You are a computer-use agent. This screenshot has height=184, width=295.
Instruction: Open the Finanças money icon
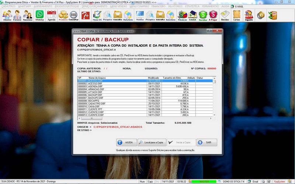point(182,15)
